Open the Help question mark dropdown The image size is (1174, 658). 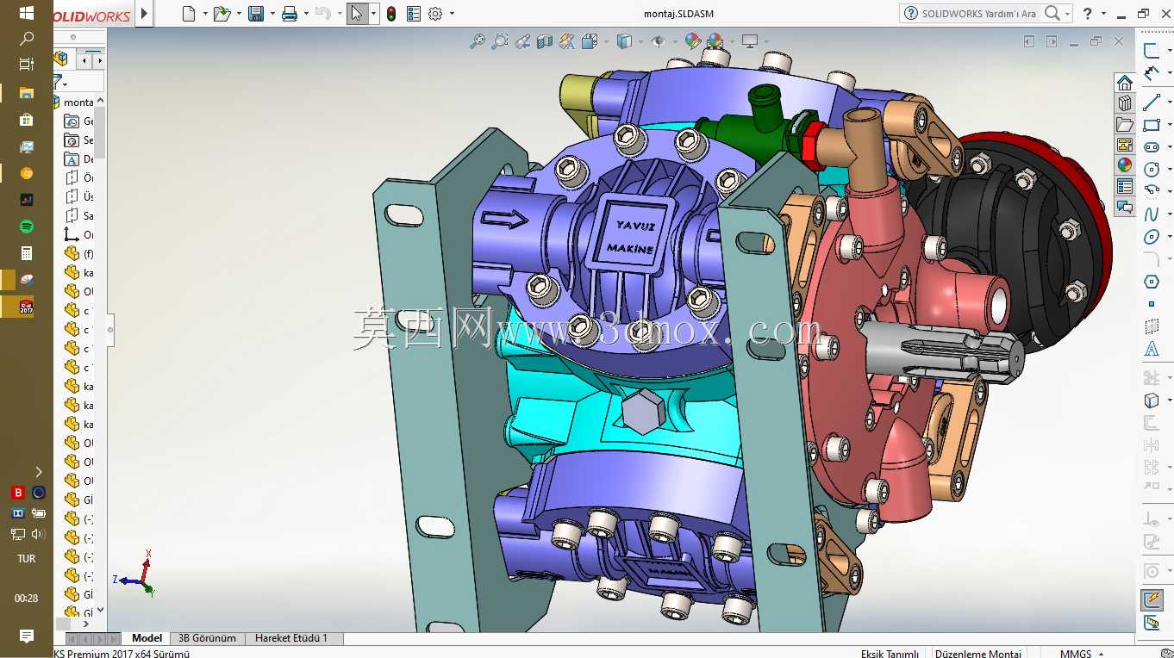[1103, 14]
